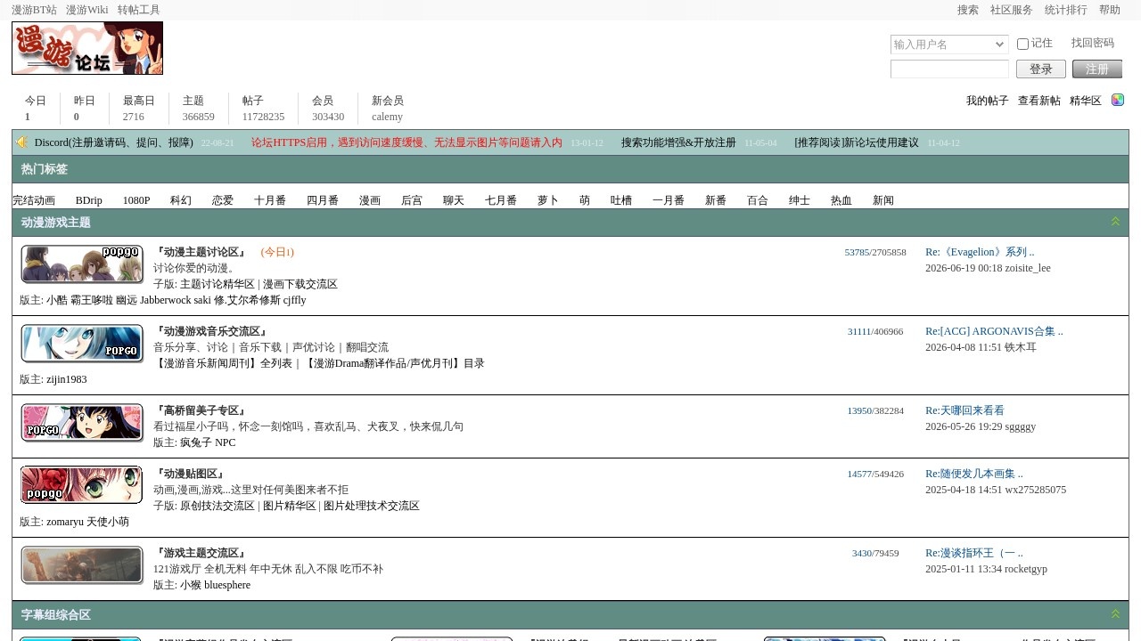Open new member calemy profile
This screenshot has height=641, width=1141.
click(388, 117)
